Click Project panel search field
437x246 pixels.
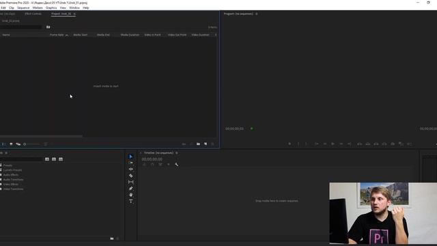tap(21, 27)
